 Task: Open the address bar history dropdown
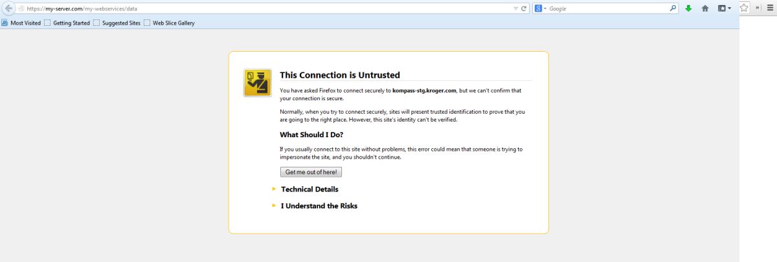click(515, 9)
